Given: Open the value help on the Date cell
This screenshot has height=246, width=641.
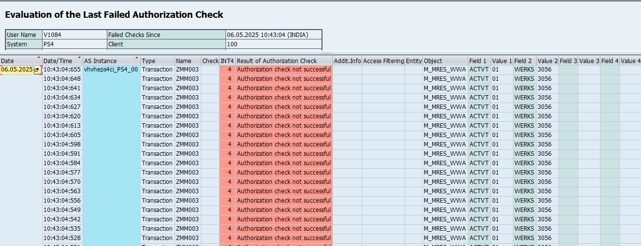Looking at the screenshot, I should click(37, 70).
